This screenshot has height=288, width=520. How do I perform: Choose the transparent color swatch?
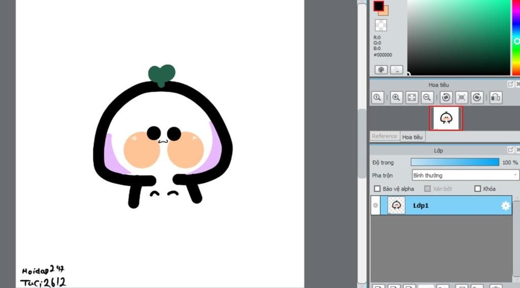(381, 25)
